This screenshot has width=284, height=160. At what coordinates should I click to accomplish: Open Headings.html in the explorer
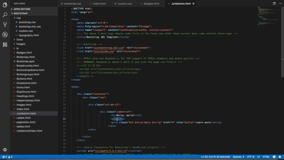[x=25, y=96]
